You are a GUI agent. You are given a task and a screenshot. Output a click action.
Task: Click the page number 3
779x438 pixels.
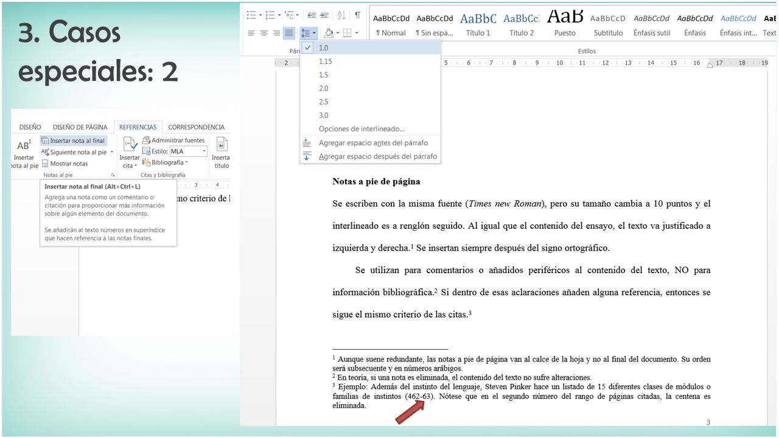[x=708, y=422]
